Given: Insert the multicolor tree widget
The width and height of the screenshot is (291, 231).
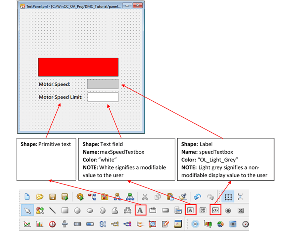Looking at the screenshot, I should coord(127,224).
